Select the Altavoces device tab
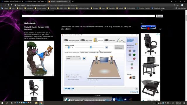The height and width of the screenshot is (105, 187). (98, 40)
